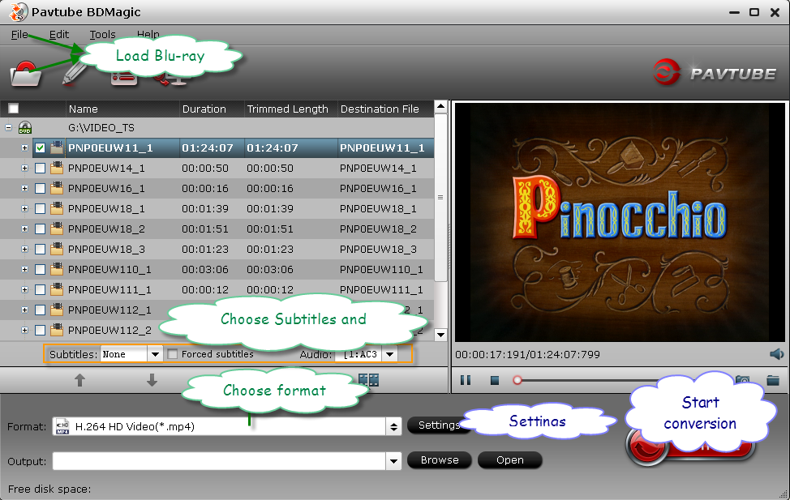The image size is (790, 500).
Task: Open the Edit menu
Action: (59, 34)
